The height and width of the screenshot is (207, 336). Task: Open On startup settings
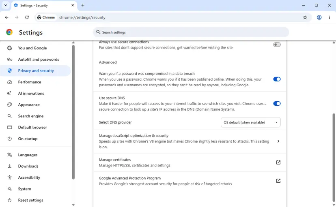click(x=36, y=139)
